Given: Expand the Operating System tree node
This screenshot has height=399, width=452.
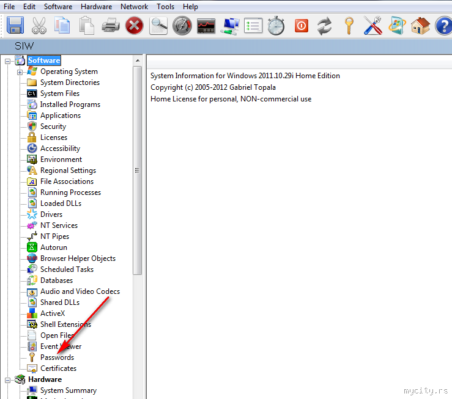Looking at the screenshot, I should click(x=20, y=72).
